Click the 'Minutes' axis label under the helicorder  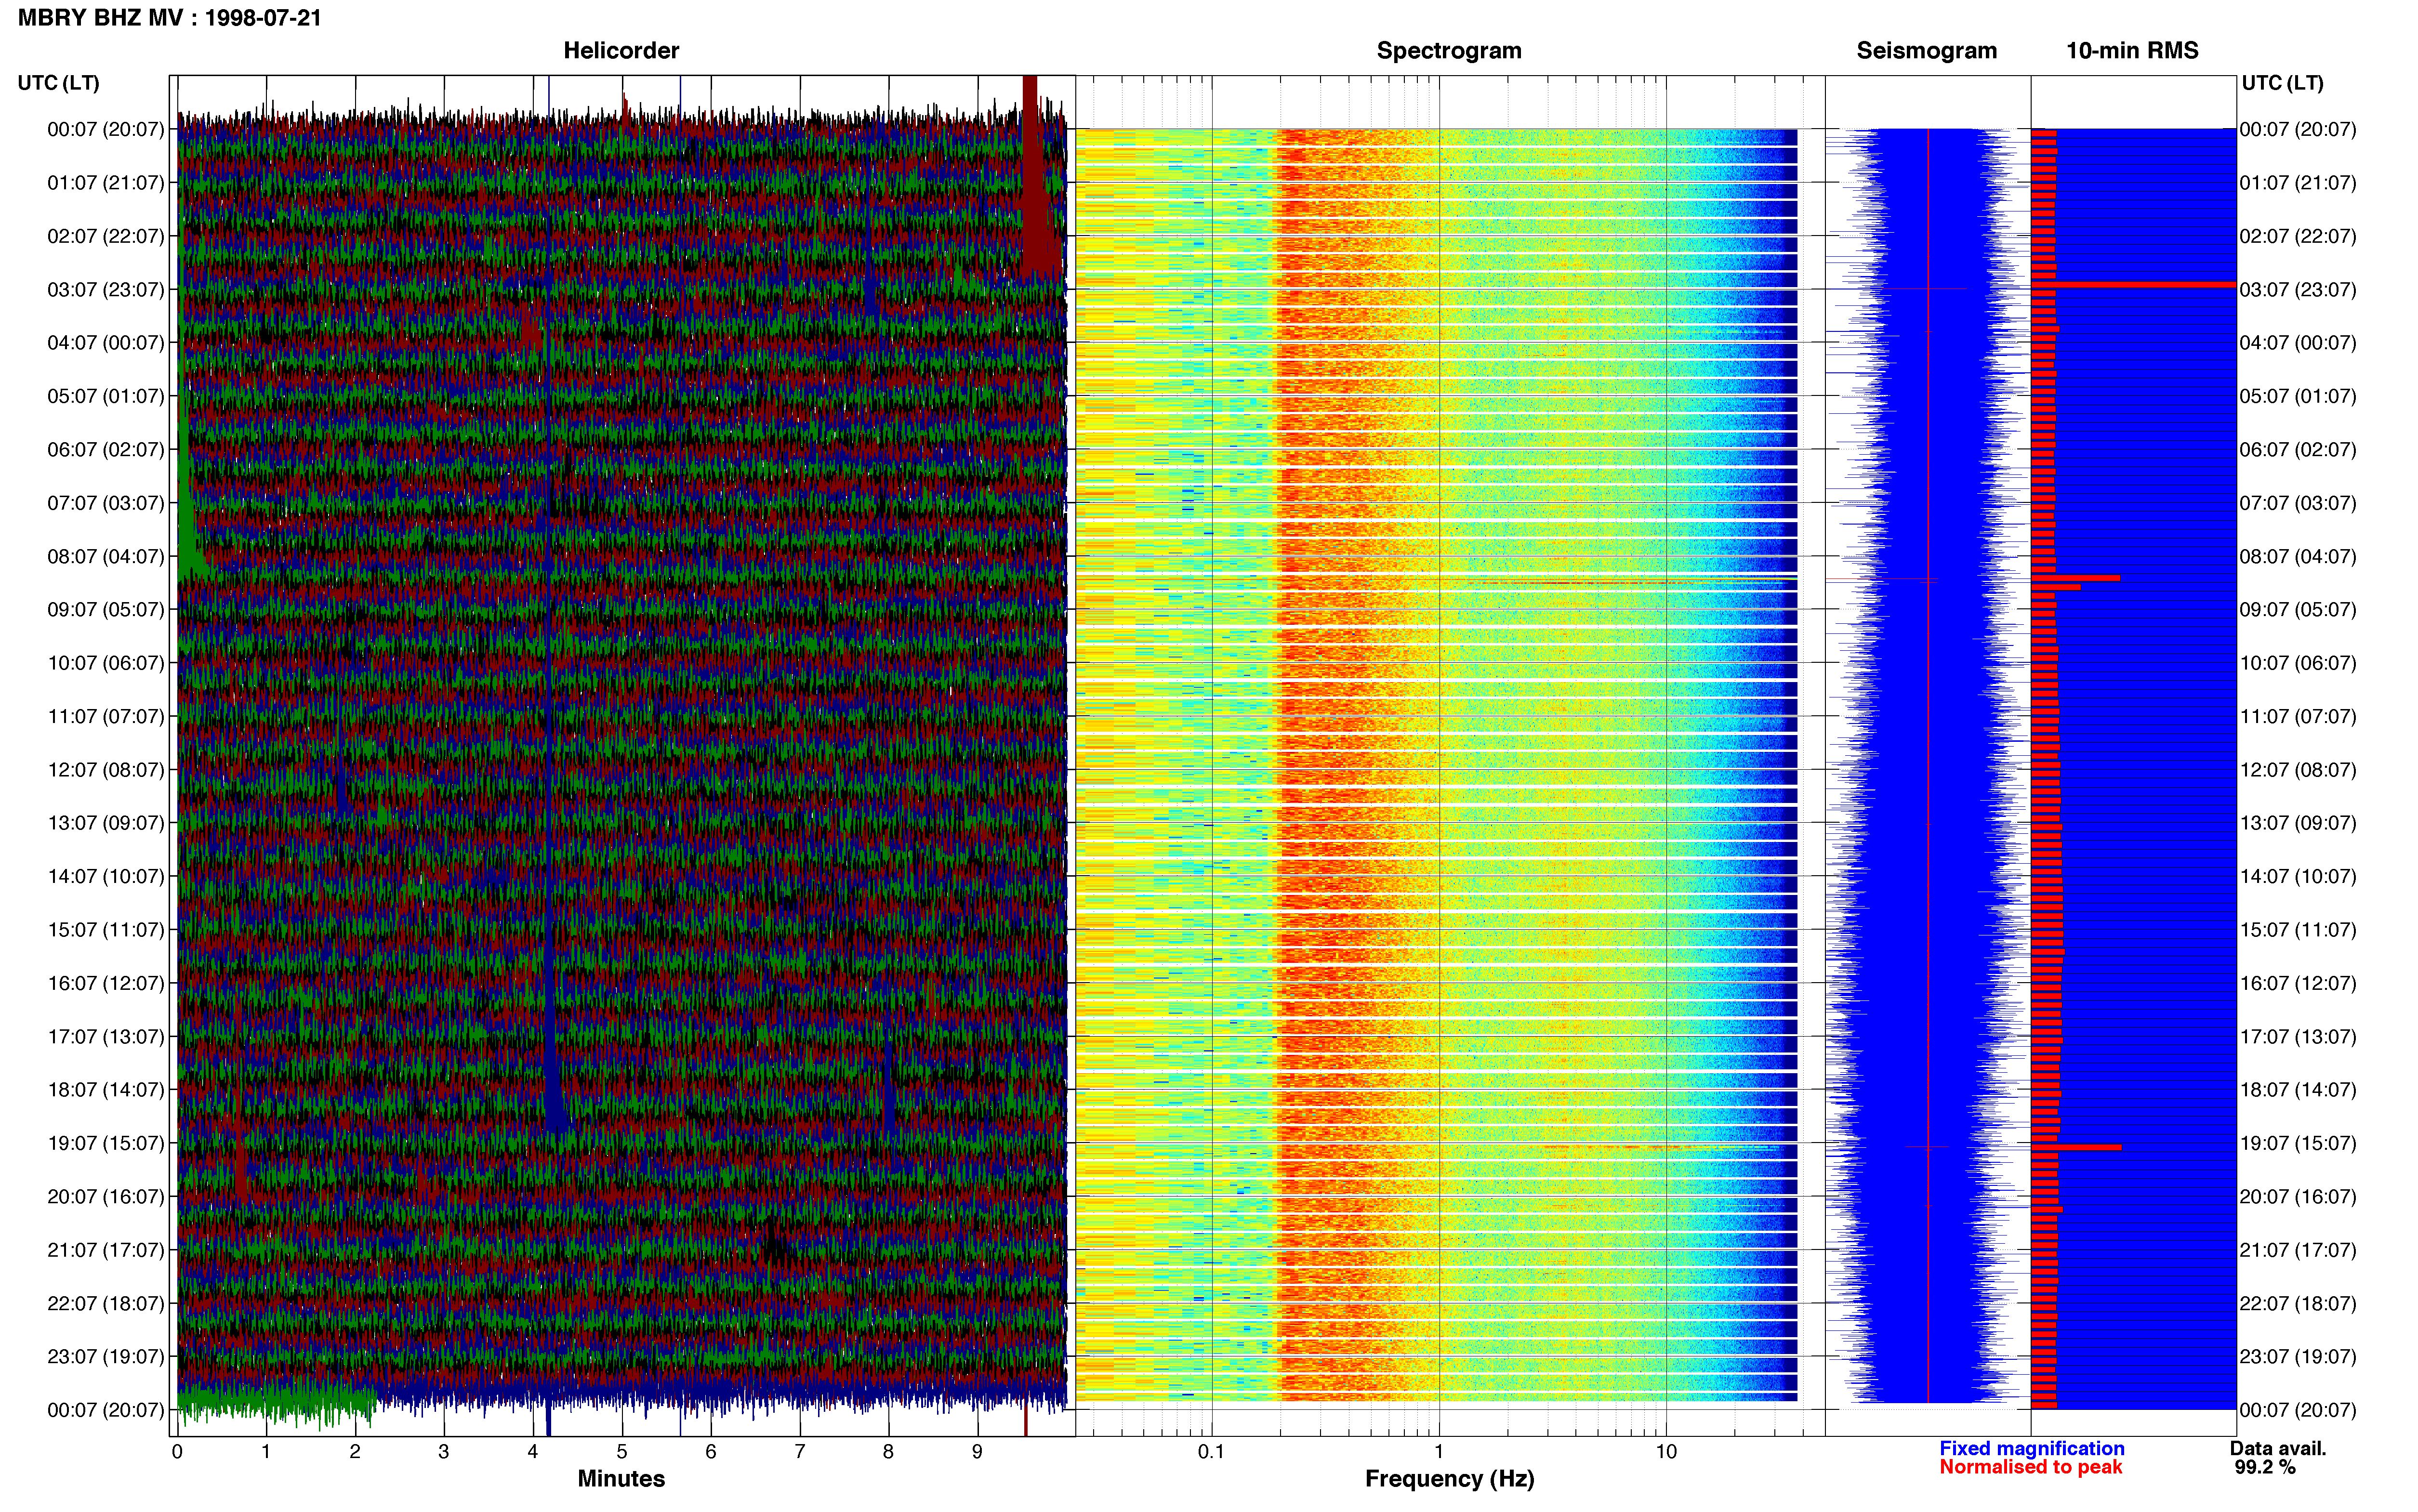click(621, 1479)
